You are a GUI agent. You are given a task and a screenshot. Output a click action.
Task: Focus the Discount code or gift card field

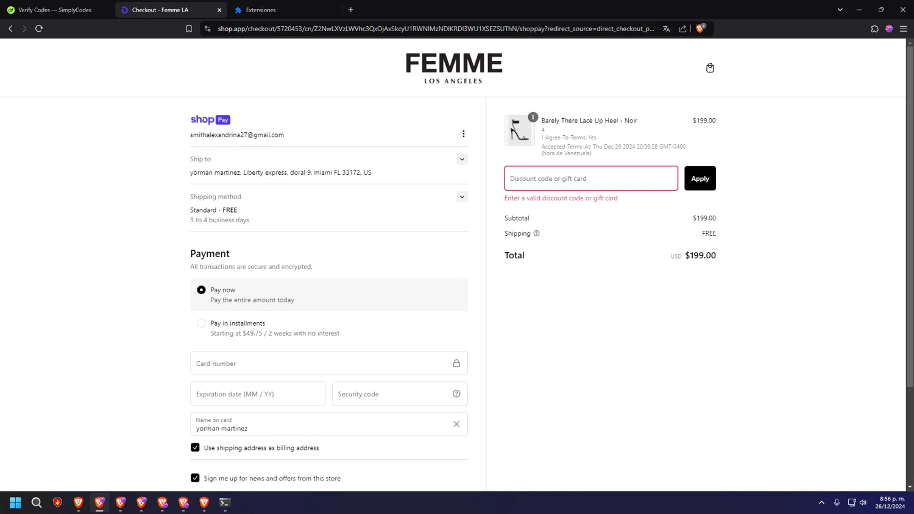pos(591,178)
